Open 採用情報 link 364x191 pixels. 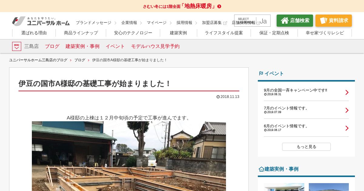click(184, 23)
